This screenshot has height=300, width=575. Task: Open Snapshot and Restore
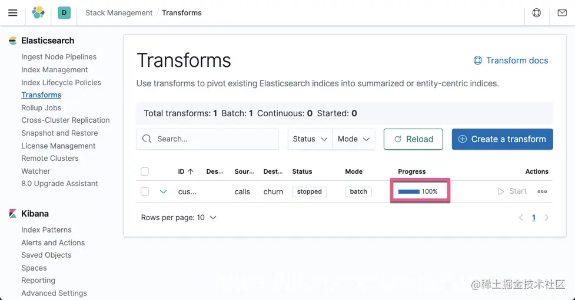coord(59,133)
